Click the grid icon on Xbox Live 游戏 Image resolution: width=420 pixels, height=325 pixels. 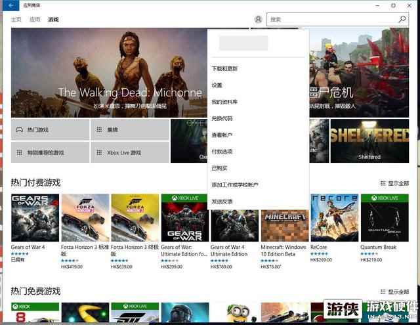click(99, 152)
